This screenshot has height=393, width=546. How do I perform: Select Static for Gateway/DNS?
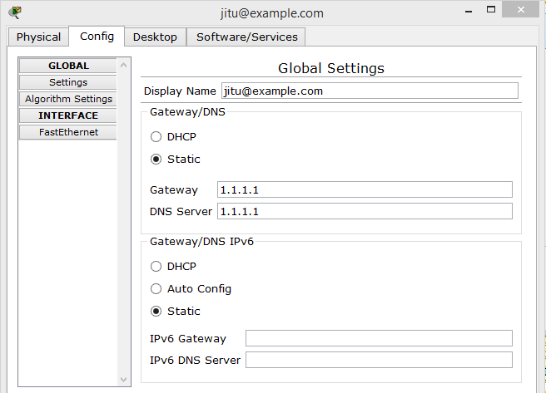coord(156,160)
